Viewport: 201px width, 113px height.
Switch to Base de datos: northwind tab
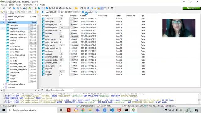click(69, 12)
